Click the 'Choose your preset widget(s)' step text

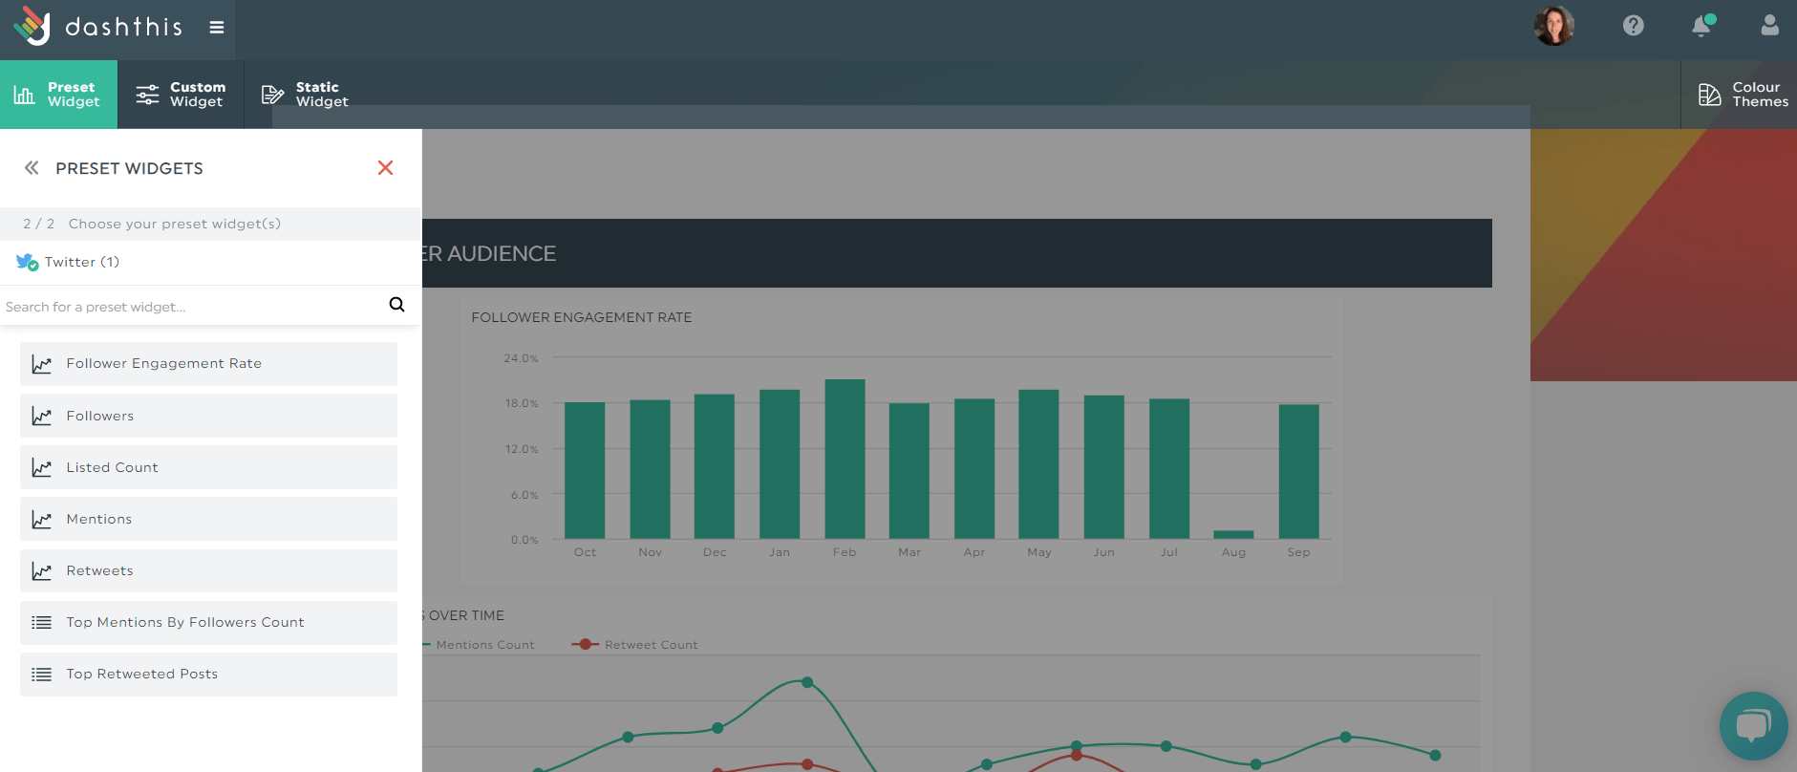coord(175,224)
